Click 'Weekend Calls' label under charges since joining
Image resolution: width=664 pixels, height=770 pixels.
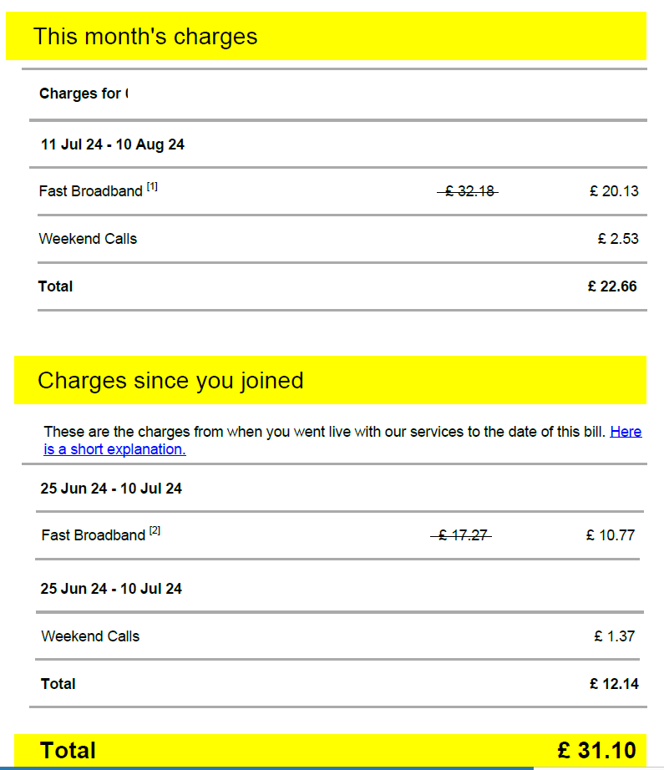90,636
